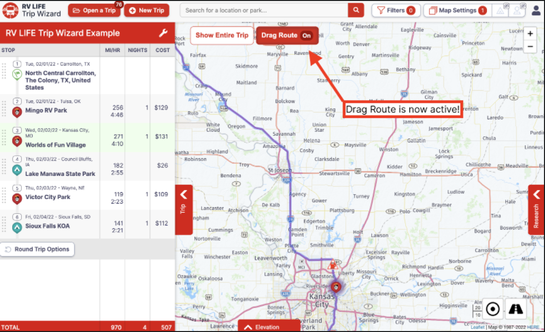Open trip settings wrench icon
This screenshot has width=545, height=332.
point(163,33)
